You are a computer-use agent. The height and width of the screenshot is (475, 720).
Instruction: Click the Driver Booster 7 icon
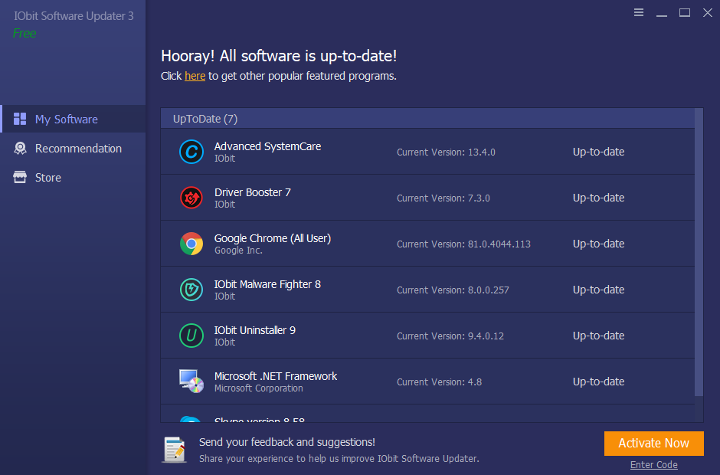191,198
